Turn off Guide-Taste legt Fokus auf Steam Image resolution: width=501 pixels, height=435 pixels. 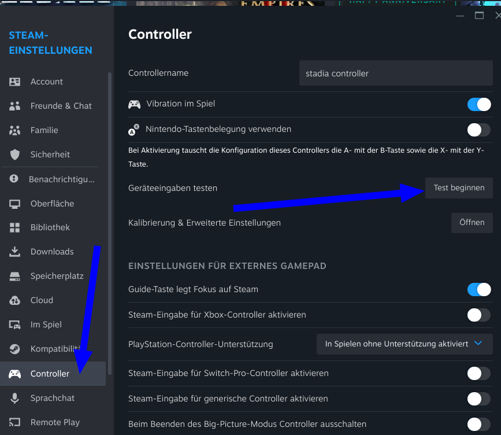(x=479, y=289)
